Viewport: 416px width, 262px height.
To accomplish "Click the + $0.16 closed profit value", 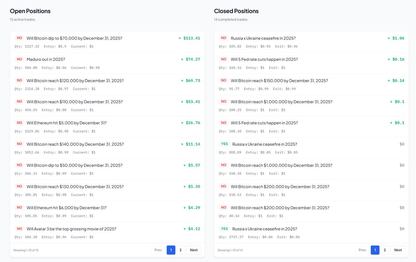I will [x=396, y=59].
